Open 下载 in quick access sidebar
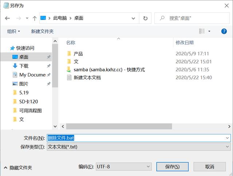 coord(24,66)
